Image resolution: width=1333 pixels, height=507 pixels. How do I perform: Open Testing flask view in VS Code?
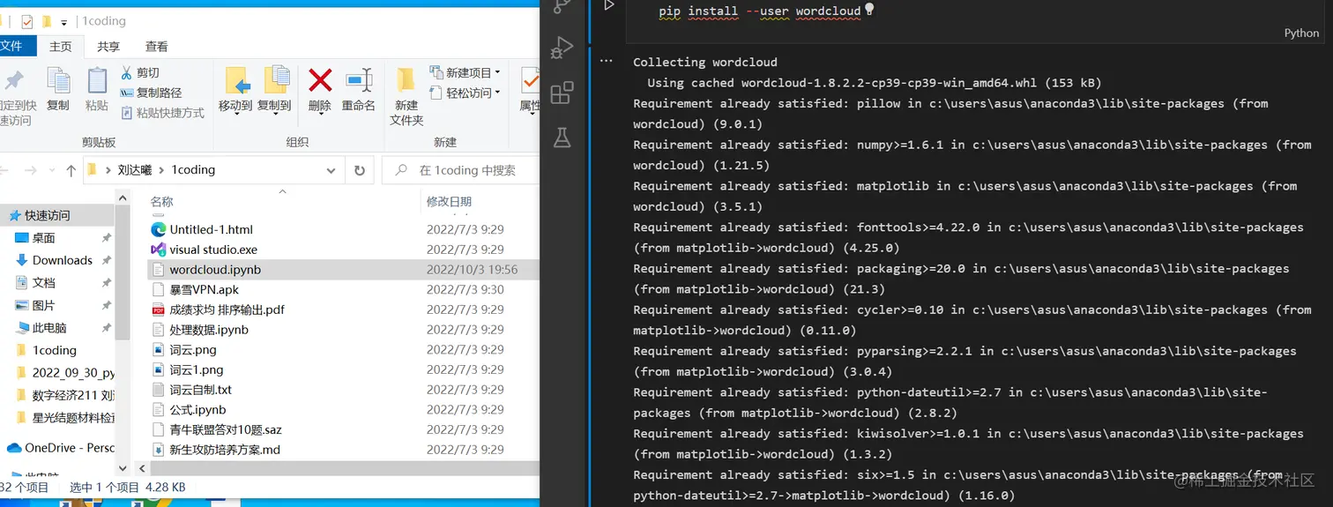pyautogui.click(x=562, y=137)
